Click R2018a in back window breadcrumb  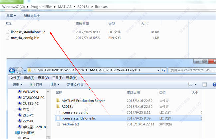(x=83, y=7)
